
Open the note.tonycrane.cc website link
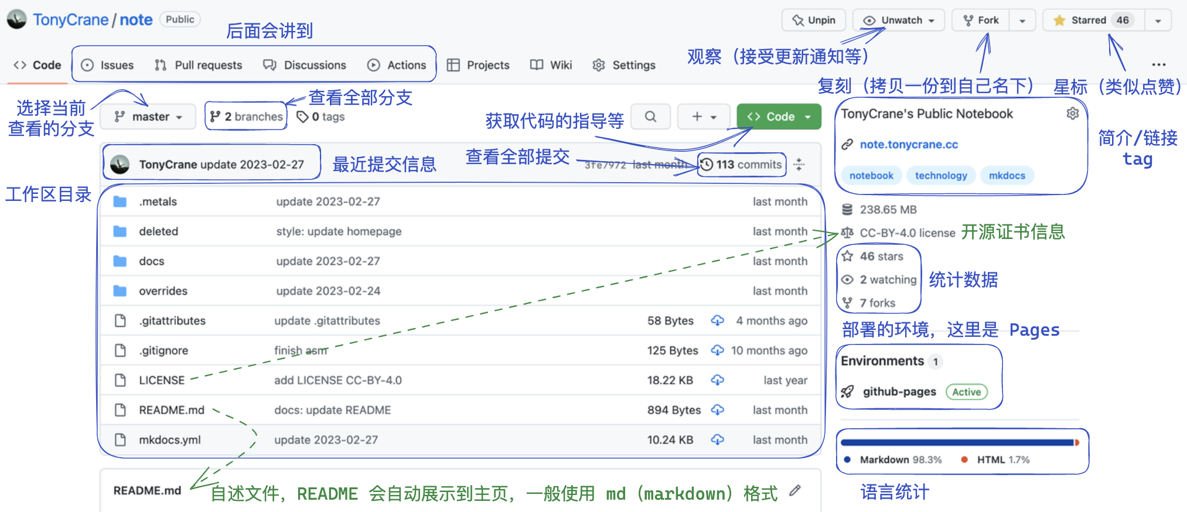point(909,145)
